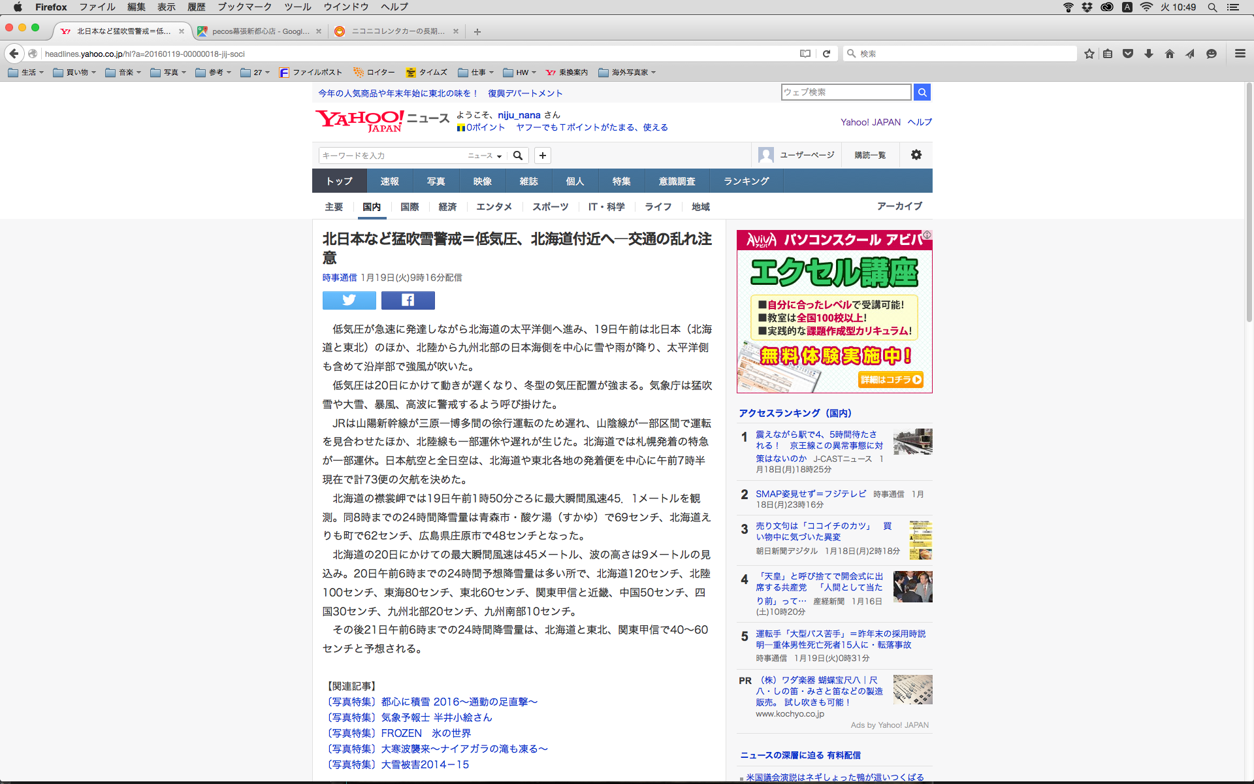Select the 経済 news category
Image resolution: width=1254 pixels, height=784 pixels.
click(447, 206)
